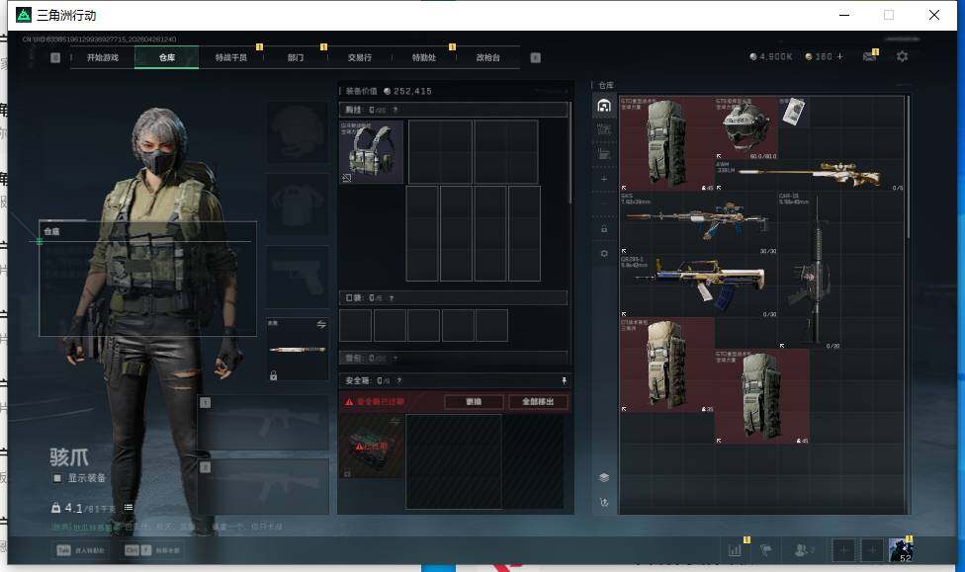Open the player avatar with level 52
Image resolution: width=965 pixels, height=572 pixels.
click(901, 550)
